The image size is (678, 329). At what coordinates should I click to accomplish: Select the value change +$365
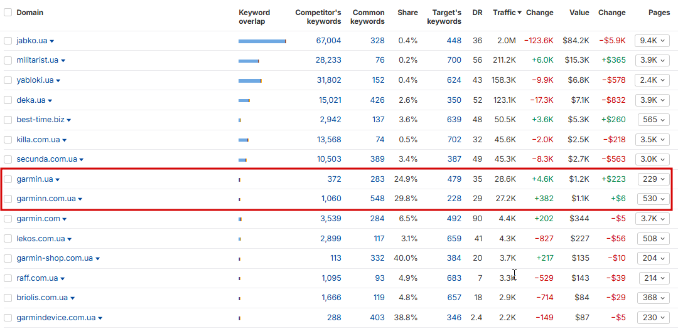click(613, 60)
